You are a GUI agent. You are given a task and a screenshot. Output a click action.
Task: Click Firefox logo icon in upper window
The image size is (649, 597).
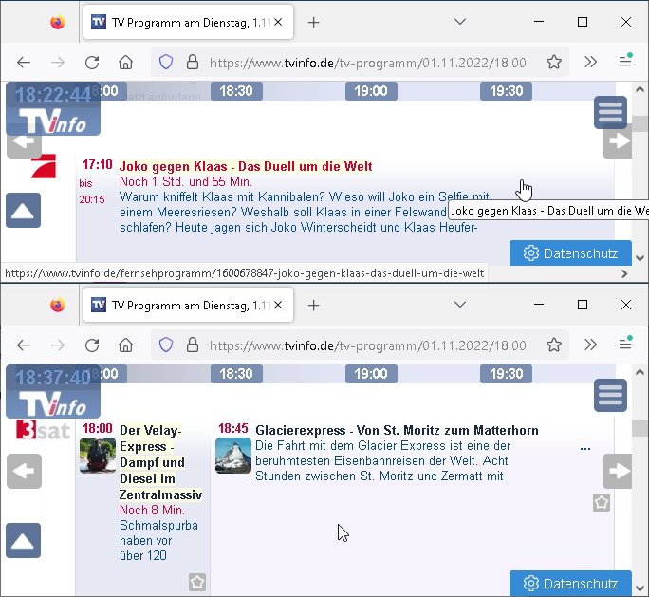click(58, 22)
